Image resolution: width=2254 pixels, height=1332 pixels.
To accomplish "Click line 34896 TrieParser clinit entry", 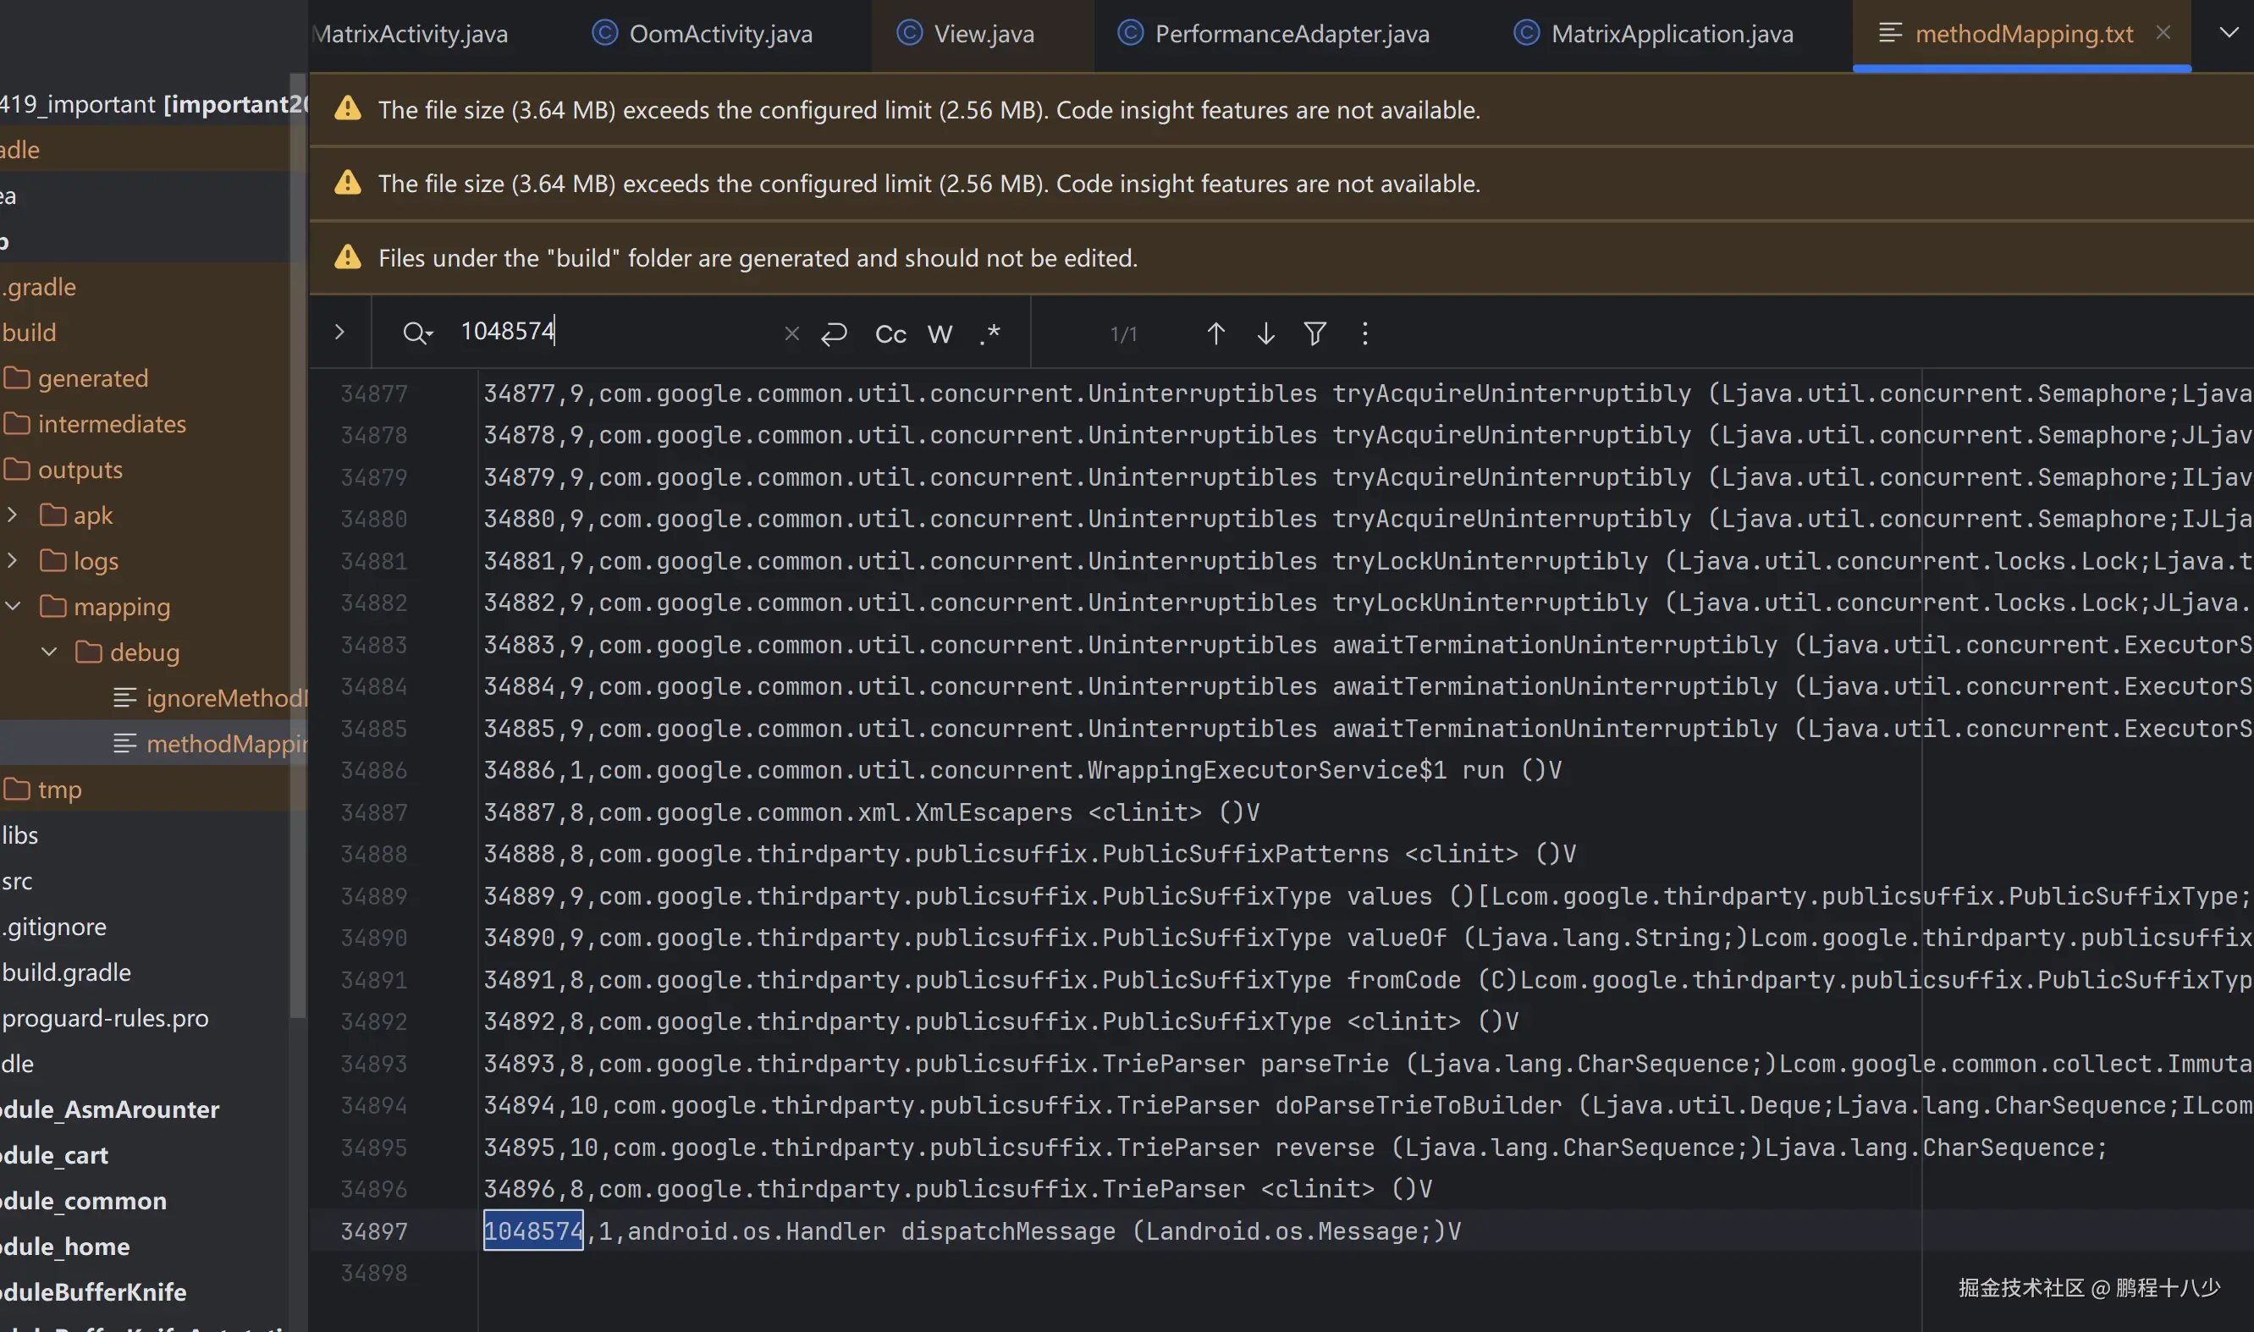I will point(958,1189).
